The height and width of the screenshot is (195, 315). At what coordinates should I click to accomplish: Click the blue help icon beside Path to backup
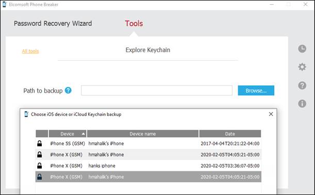pyautogui.click(x=68, y=91)
